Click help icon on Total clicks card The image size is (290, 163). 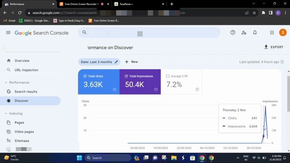click(115, 90)
